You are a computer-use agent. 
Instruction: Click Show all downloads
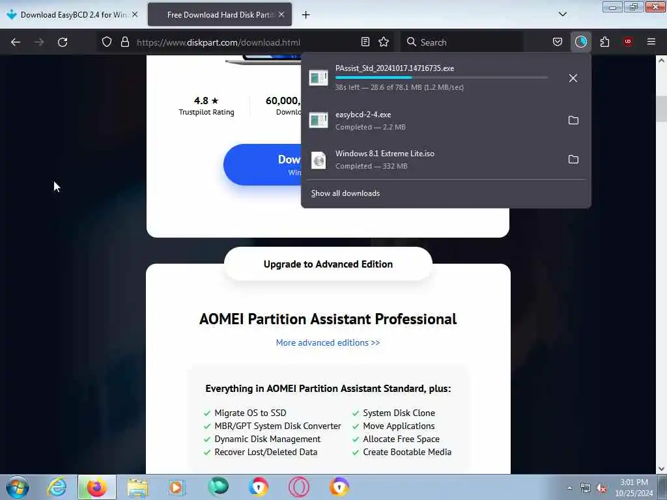click(x=345, y=193)
